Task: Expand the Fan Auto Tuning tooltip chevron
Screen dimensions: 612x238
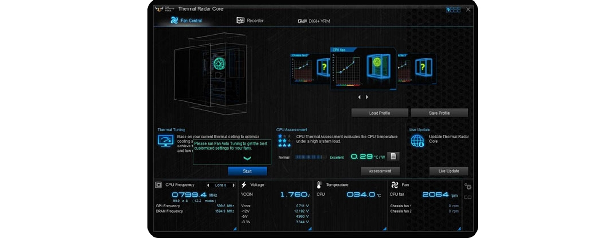Action: pos(247,159)
